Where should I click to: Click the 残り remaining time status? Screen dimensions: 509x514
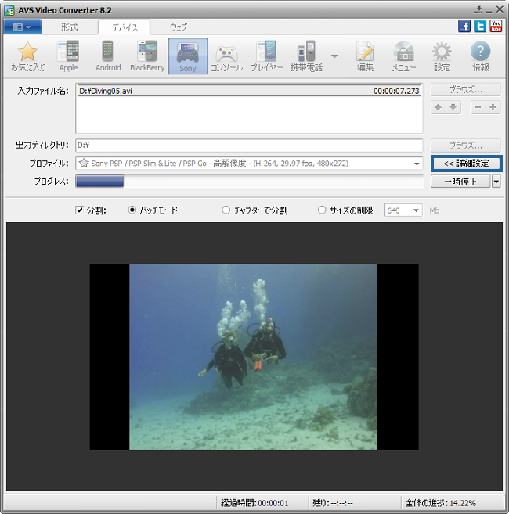coord(333,503)
